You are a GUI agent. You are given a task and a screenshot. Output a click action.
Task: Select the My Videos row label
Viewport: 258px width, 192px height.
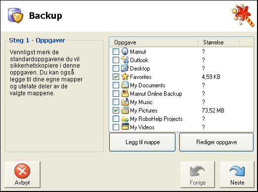point(142,127)
